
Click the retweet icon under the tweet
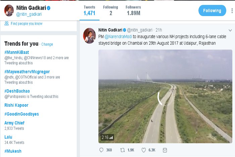123,150
